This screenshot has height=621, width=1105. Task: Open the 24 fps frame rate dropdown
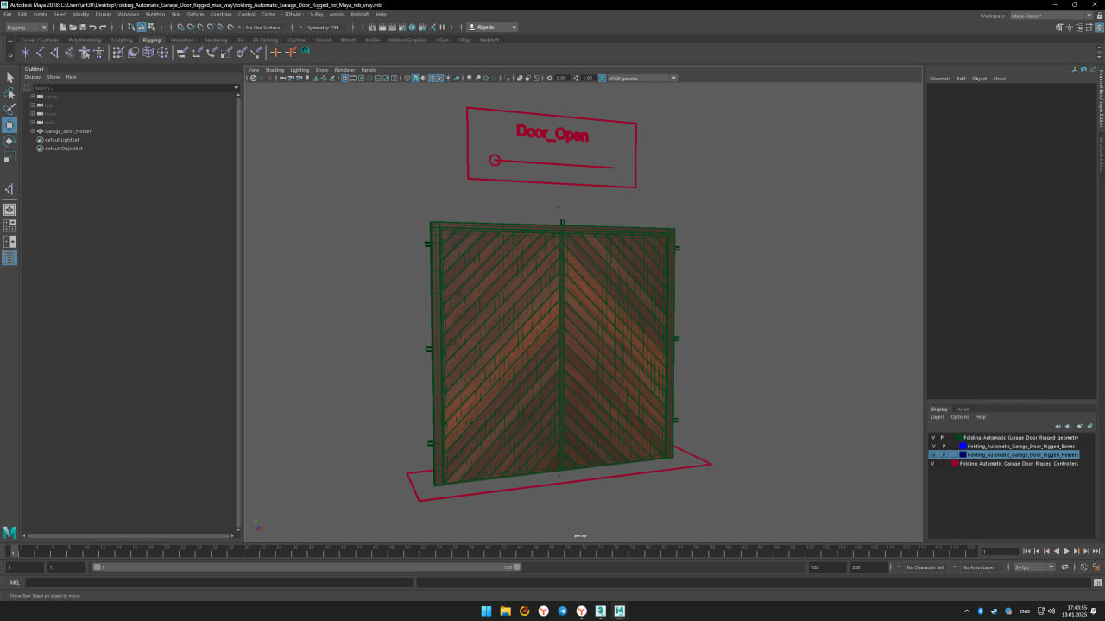tap(1033, 567)
